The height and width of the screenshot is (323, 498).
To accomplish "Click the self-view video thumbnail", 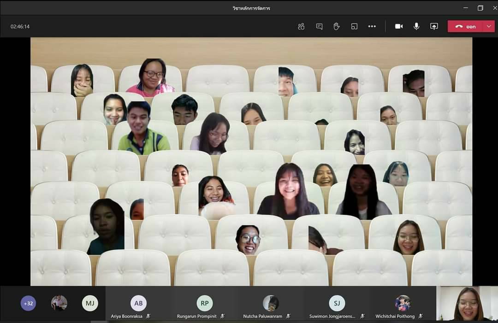I will point(467,304).
